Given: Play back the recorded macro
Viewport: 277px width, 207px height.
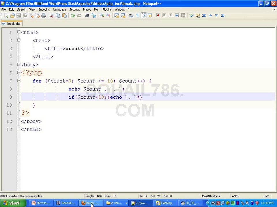Looking at the screenshot, I should [171, 16].
